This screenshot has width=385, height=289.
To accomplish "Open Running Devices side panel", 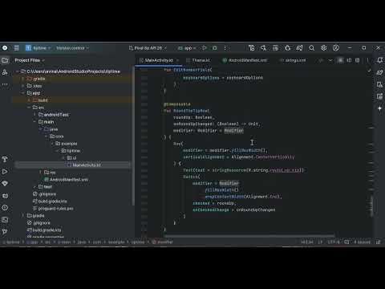I will click(x=379, y=96).
